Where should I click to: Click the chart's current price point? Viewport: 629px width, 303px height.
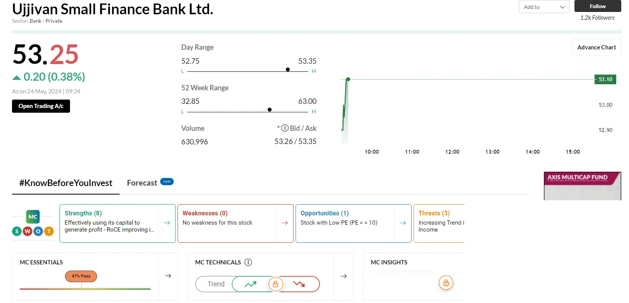(348, 79)
